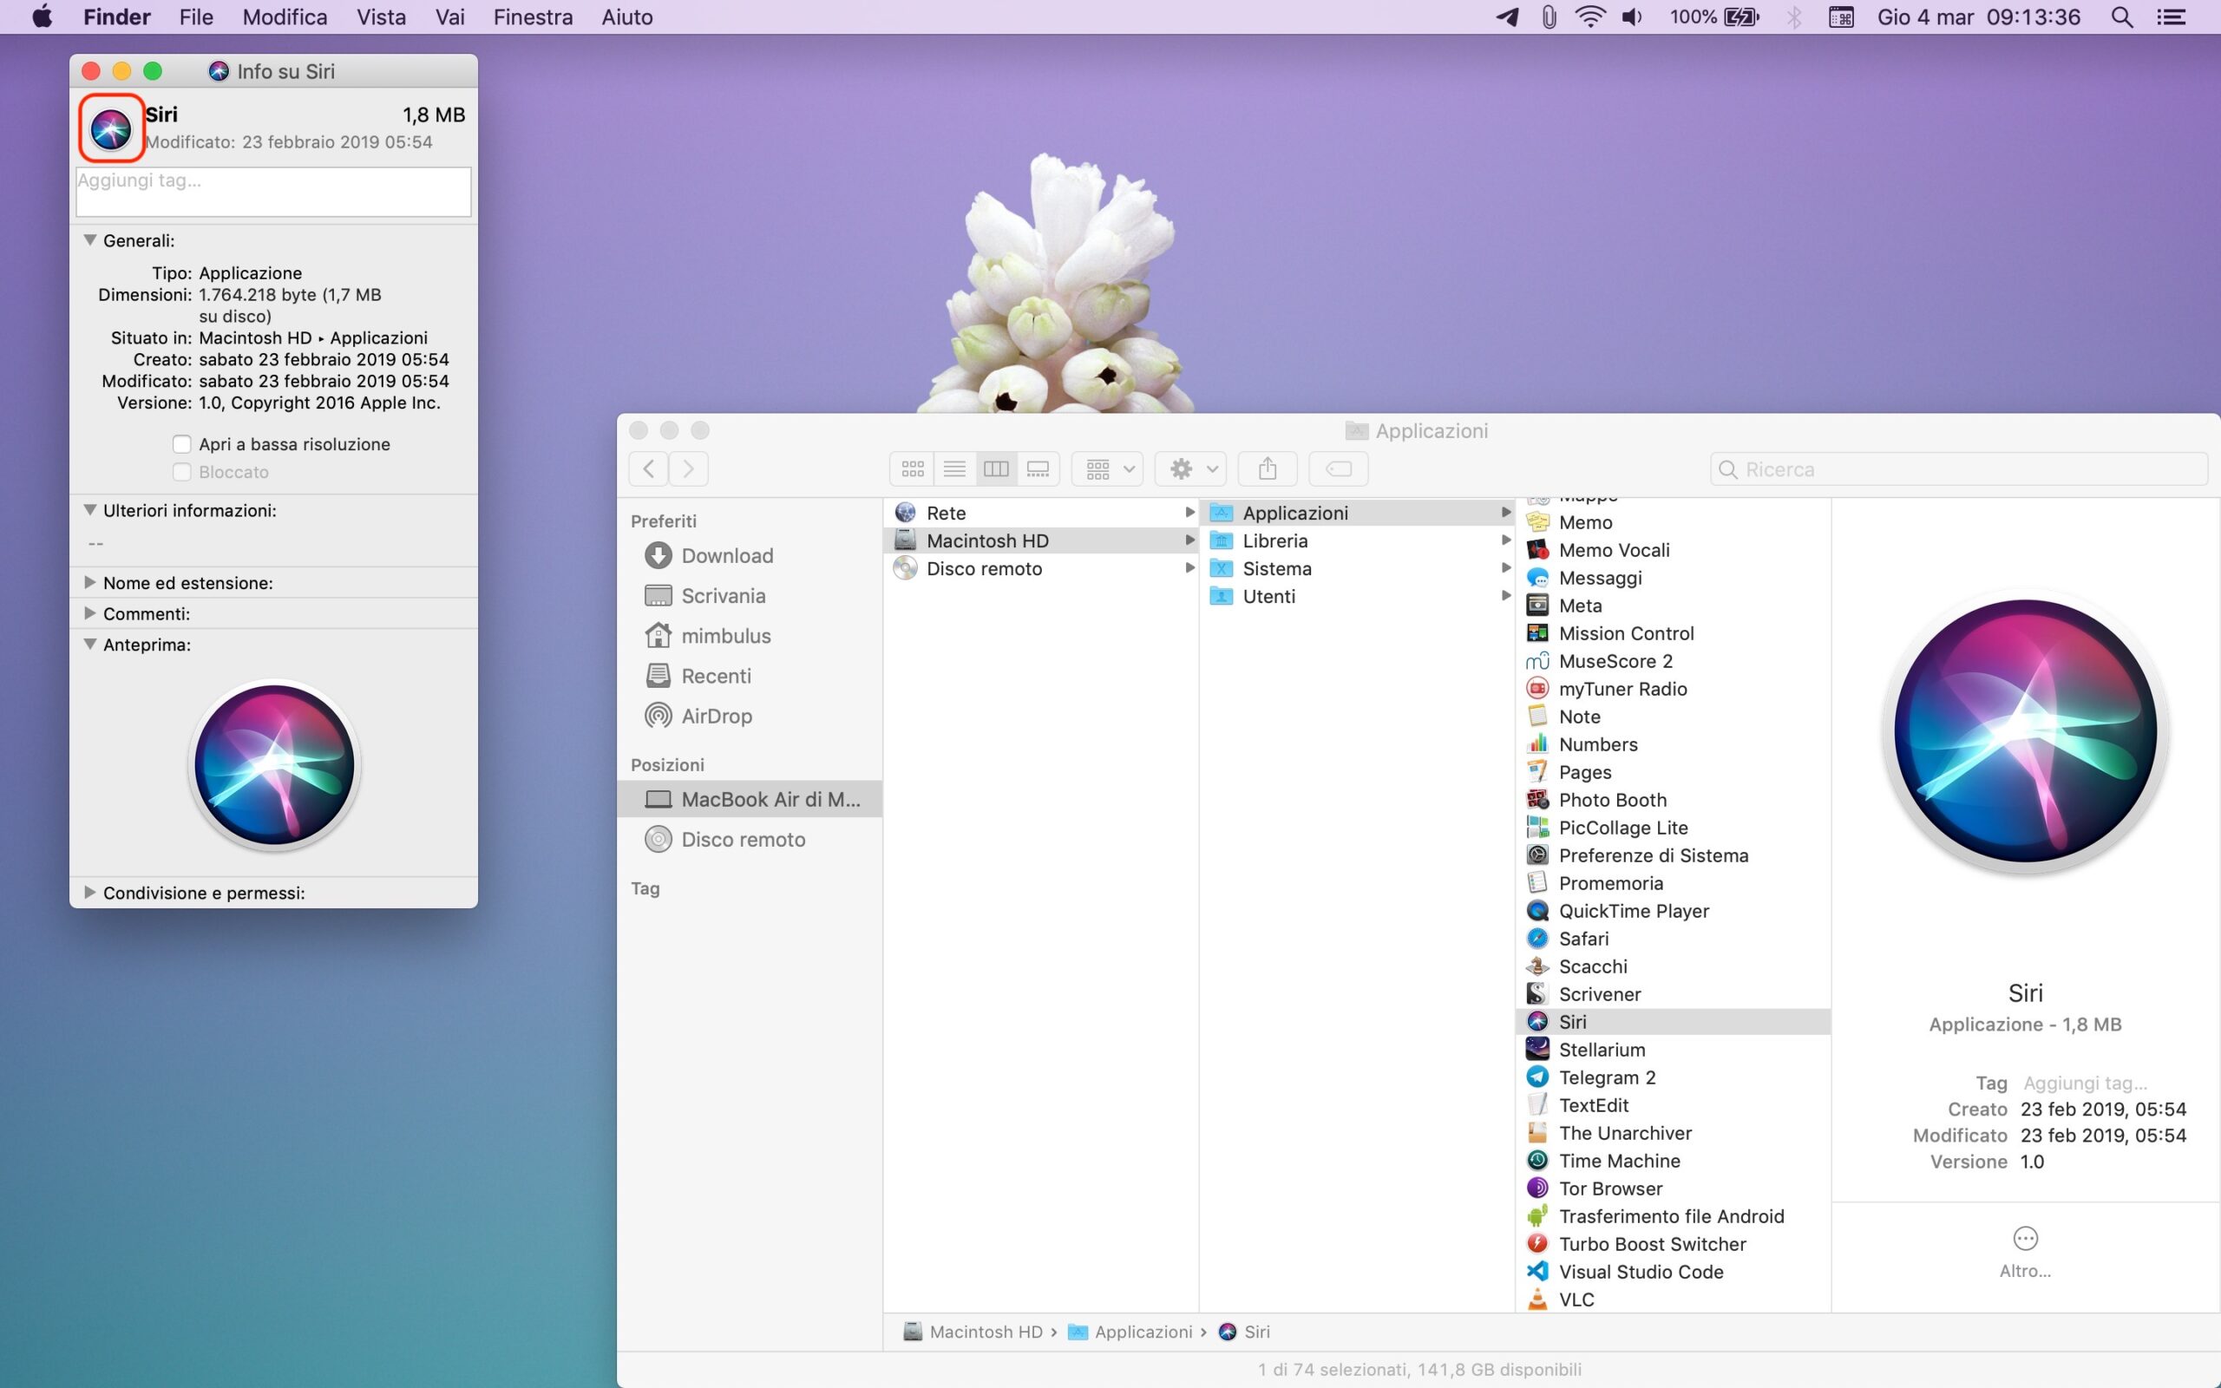Click the Share toolbar button
This screenshot has width=2221, height=1388.
point(1267,469)
